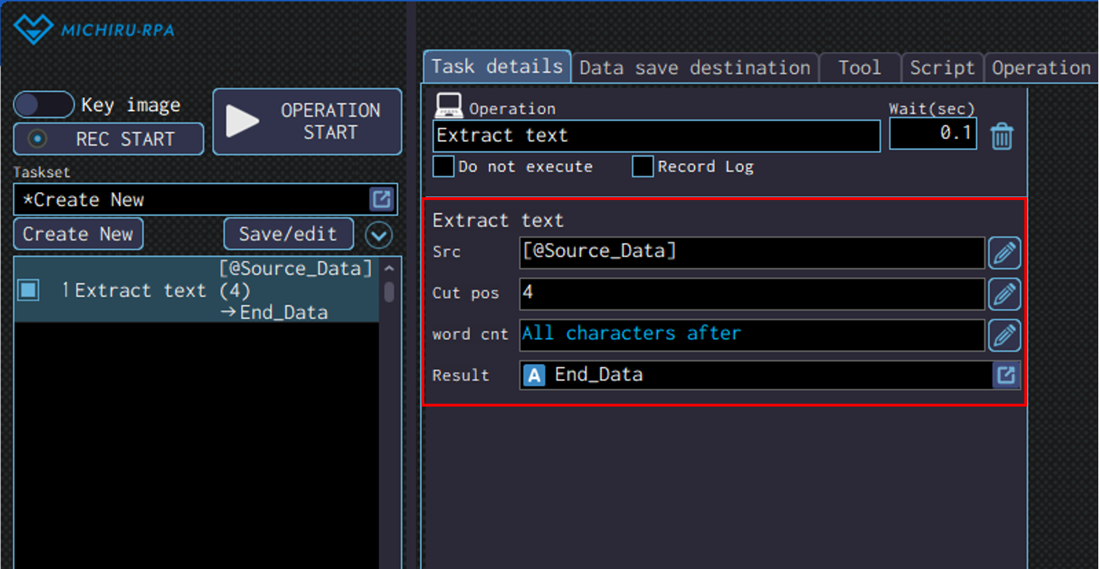Click the pencil icon beside Src field
The image size is (1099, 569).
coord(1004,253)
